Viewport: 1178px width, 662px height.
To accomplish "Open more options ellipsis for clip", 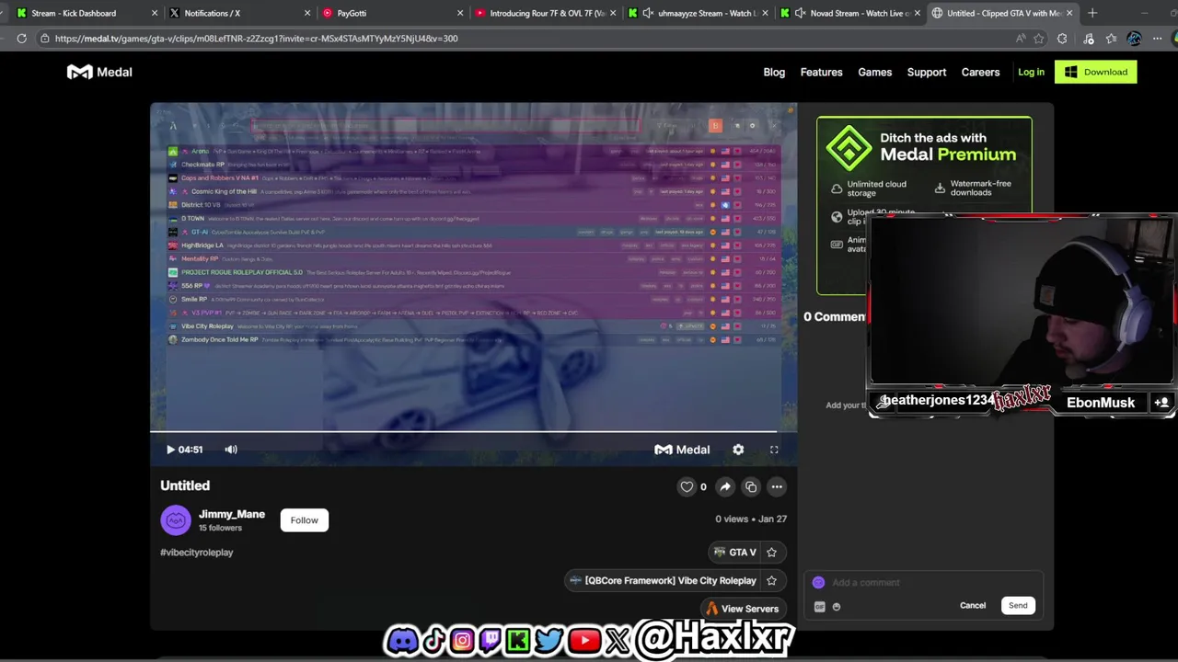I will pyautogui.click(x=777, y=486).
